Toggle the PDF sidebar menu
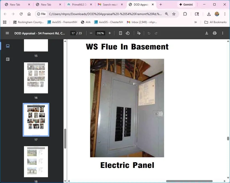The height and width of the screenshot is (183, 230). pyautogui.click(x=7, y=33)
